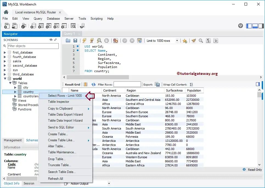Search table data icon in main toolbar
The width and height of the screenshot is (265, 188).
coord(73,26)
